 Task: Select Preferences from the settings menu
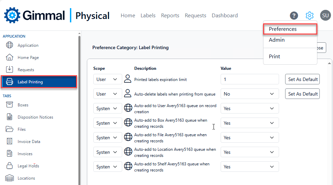283,29
